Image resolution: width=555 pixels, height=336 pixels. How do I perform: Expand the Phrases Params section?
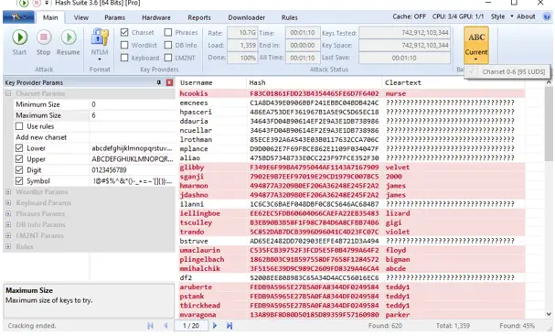pyautogui.click(x=8, y=213)
